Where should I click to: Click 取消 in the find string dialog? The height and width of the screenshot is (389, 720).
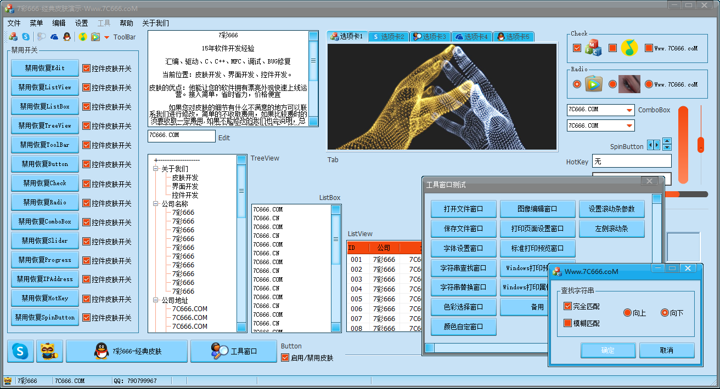pyautogui.click(x=667, y=351)
